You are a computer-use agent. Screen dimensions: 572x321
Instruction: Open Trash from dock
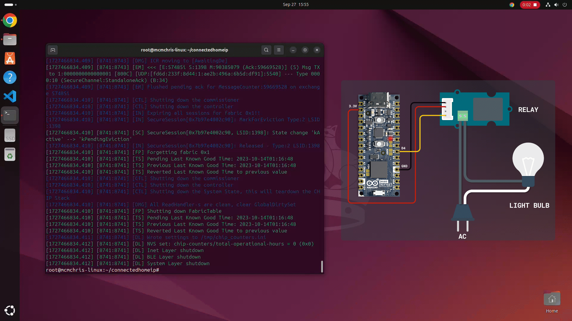[10, 155]
